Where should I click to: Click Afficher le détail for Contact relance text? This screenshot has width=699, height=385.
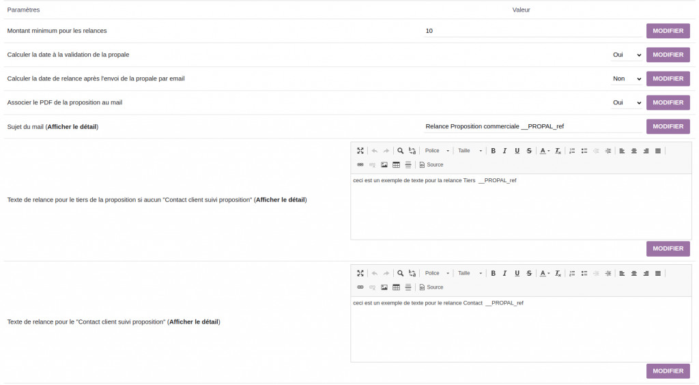pyautogui.click(x=194, y=322)
